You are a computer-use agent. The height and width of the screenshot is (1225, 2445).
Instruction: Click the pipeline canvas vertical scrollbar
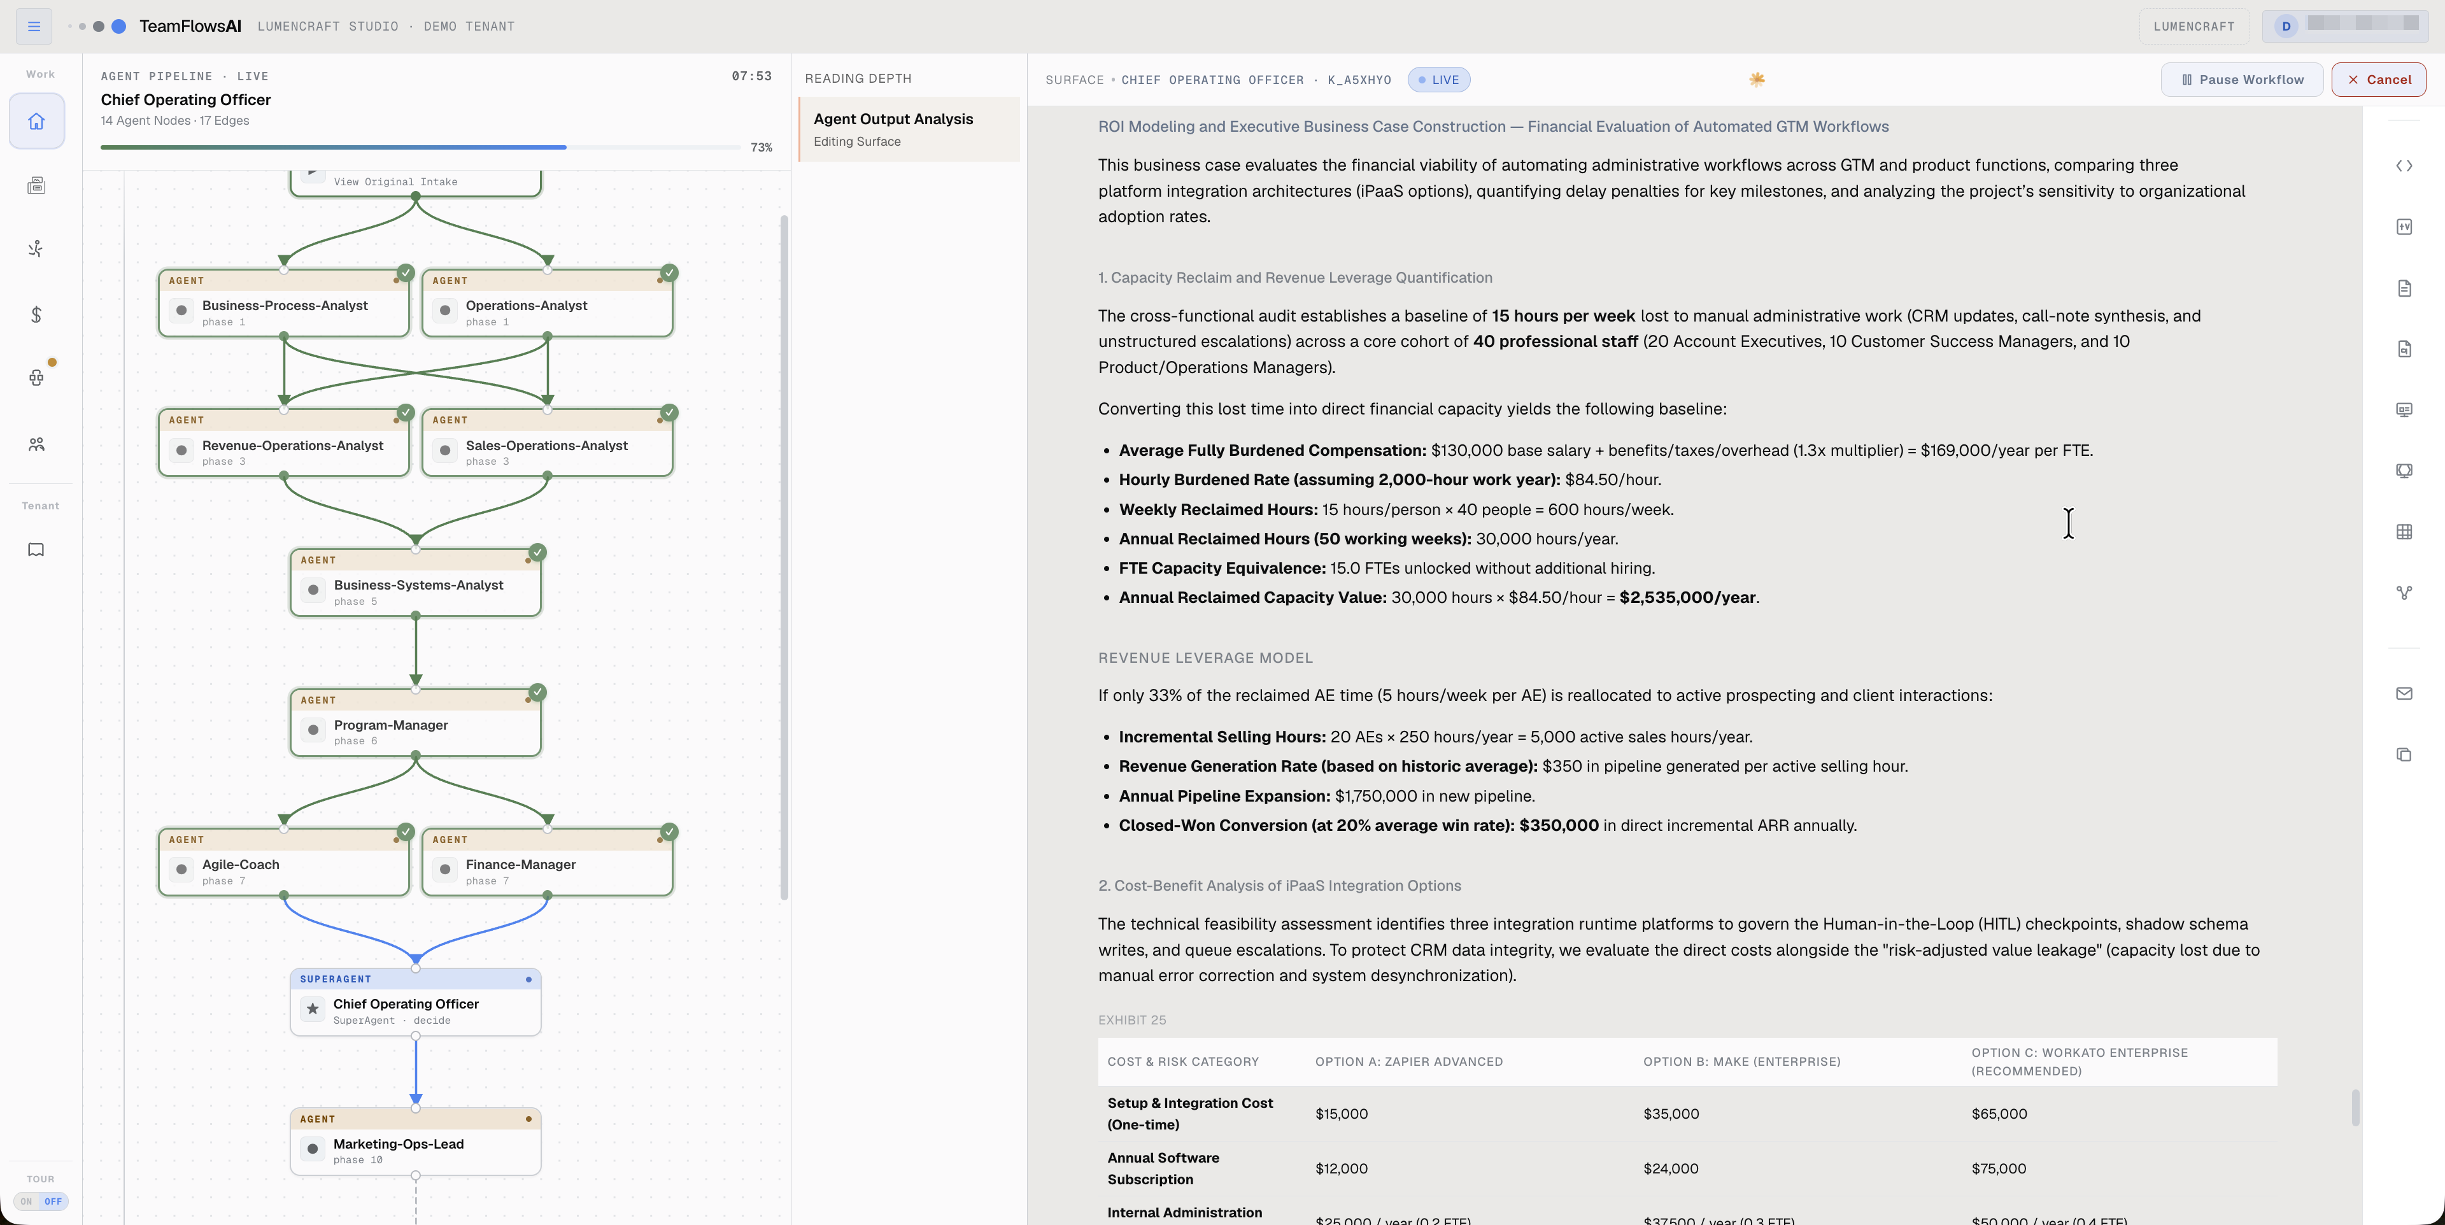(784, 558)
